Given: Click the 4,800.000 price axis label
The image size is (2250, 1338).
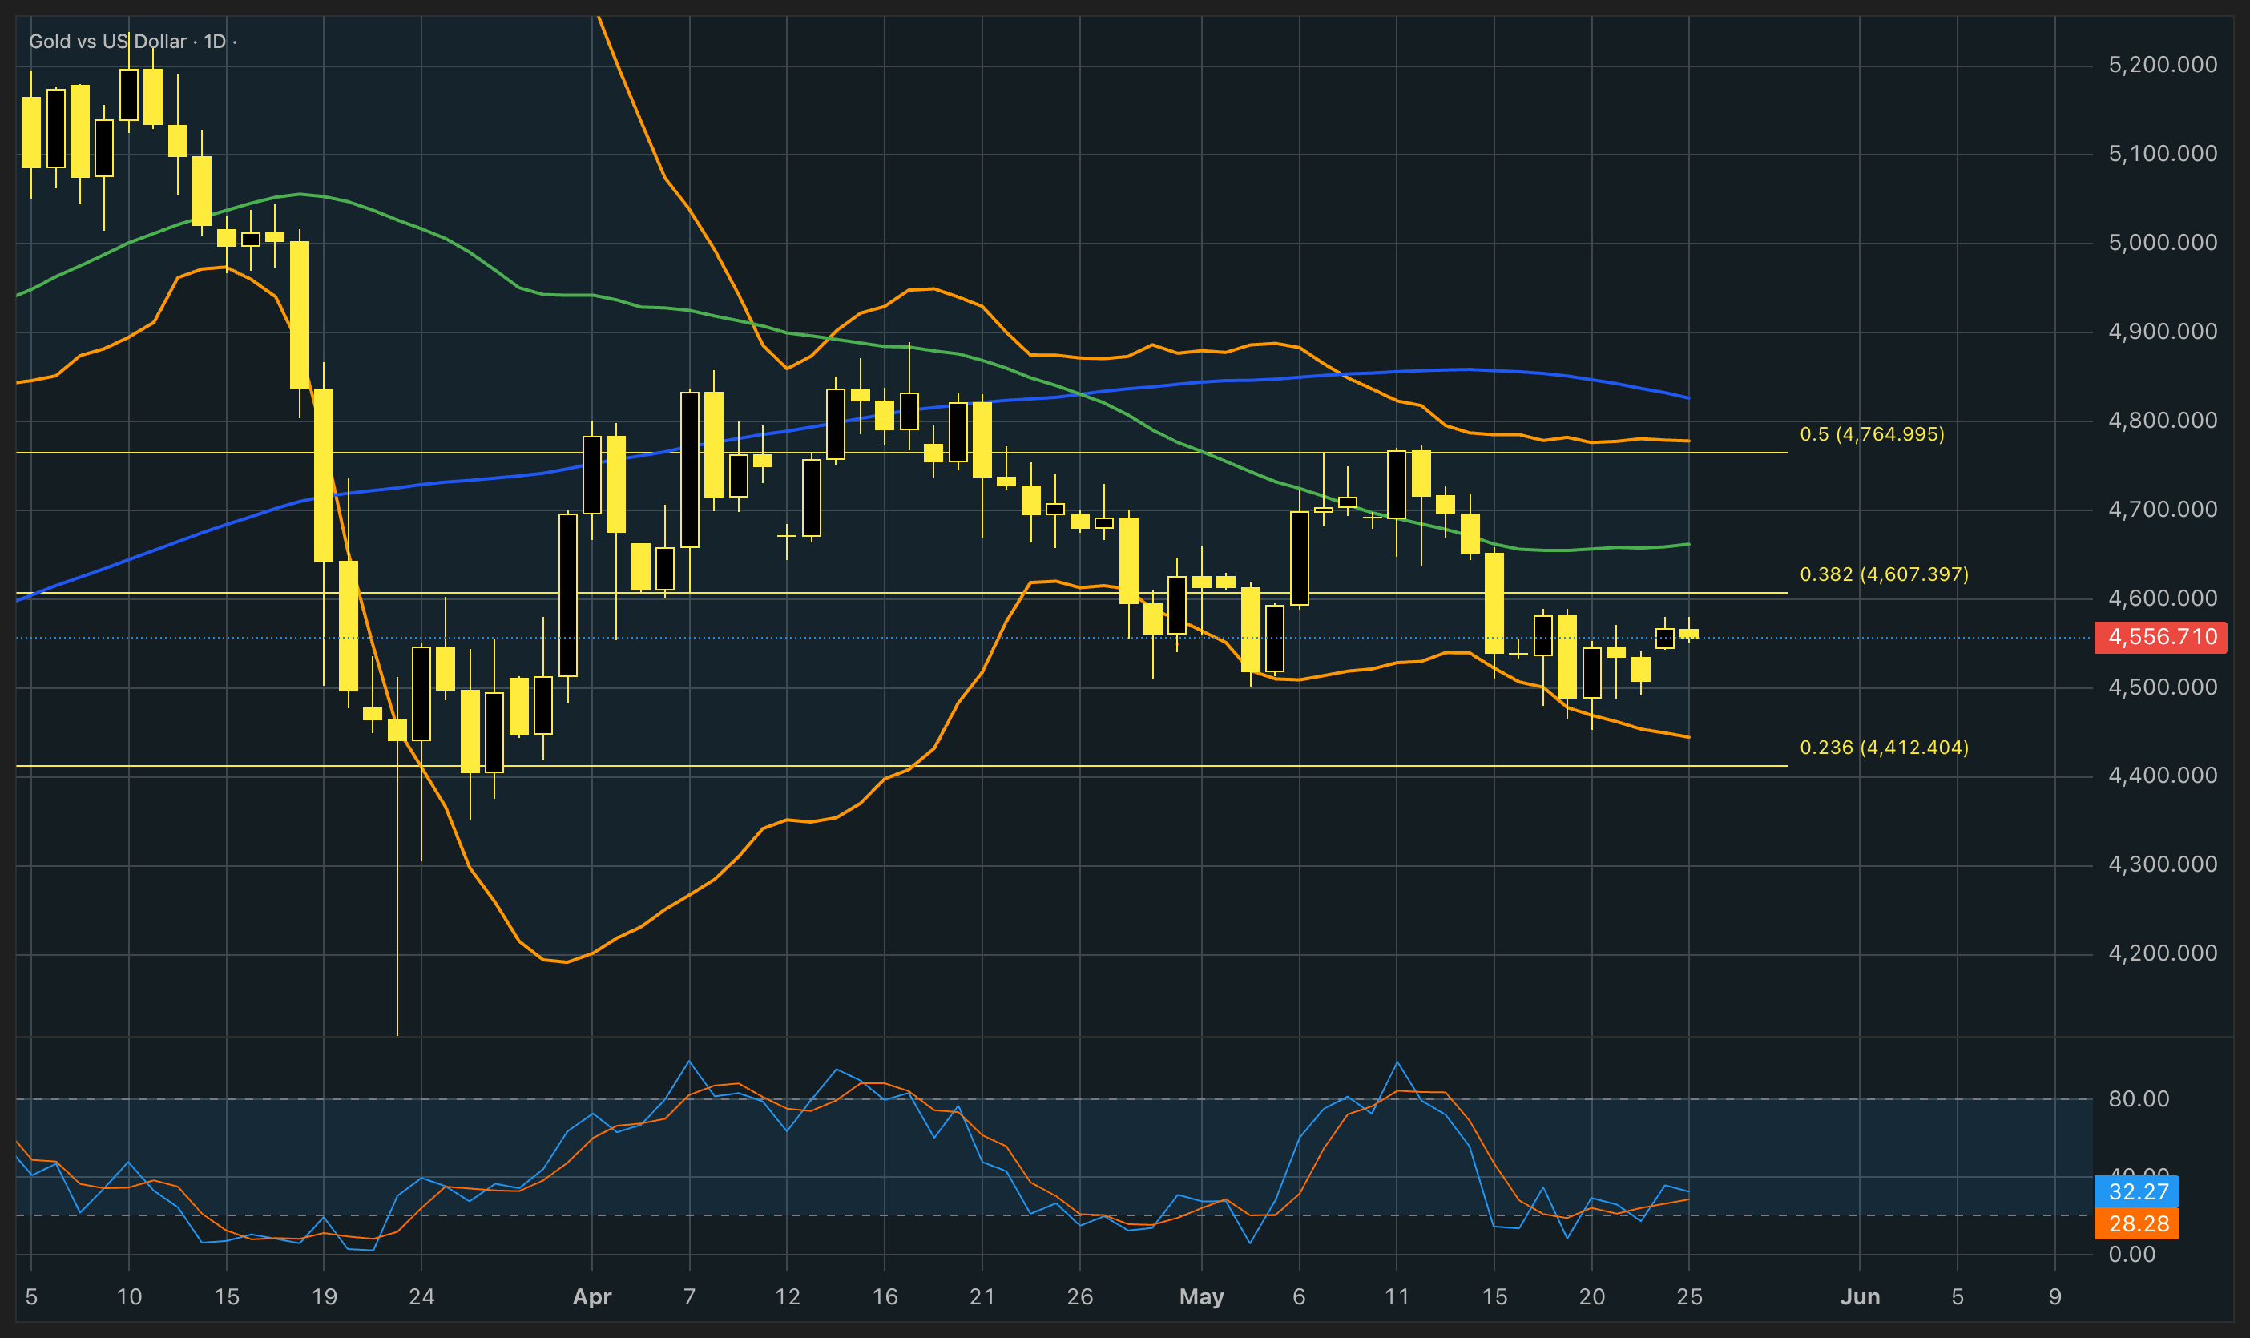Looking at the screenshot, I should (2163, 420).
